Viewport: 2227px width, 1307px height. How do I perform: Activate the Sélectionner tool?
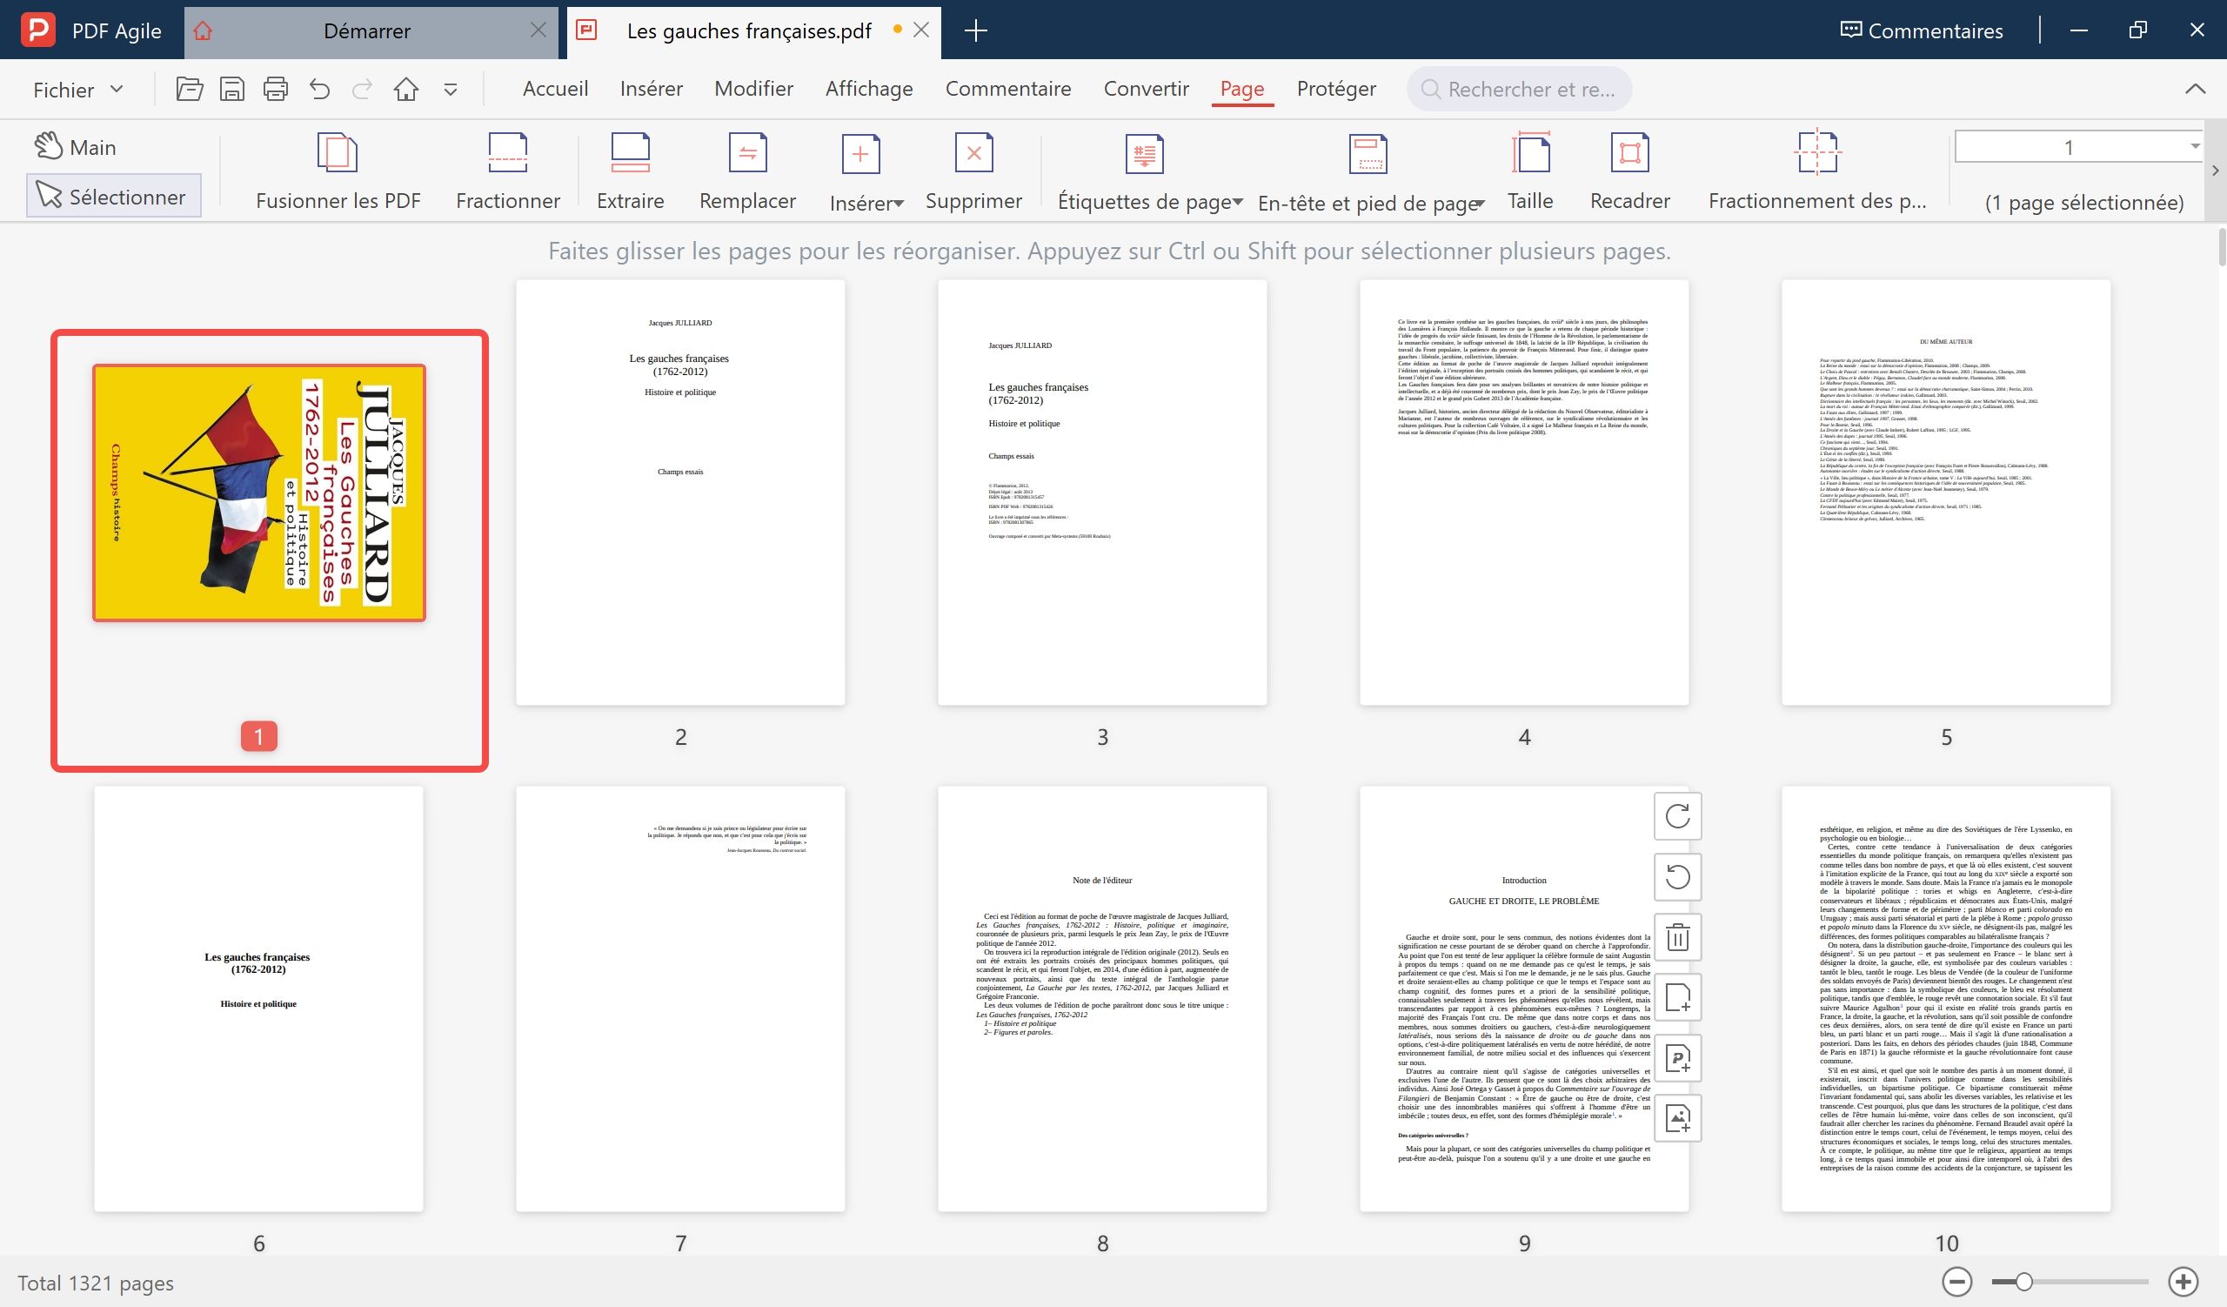coord(113,196)
